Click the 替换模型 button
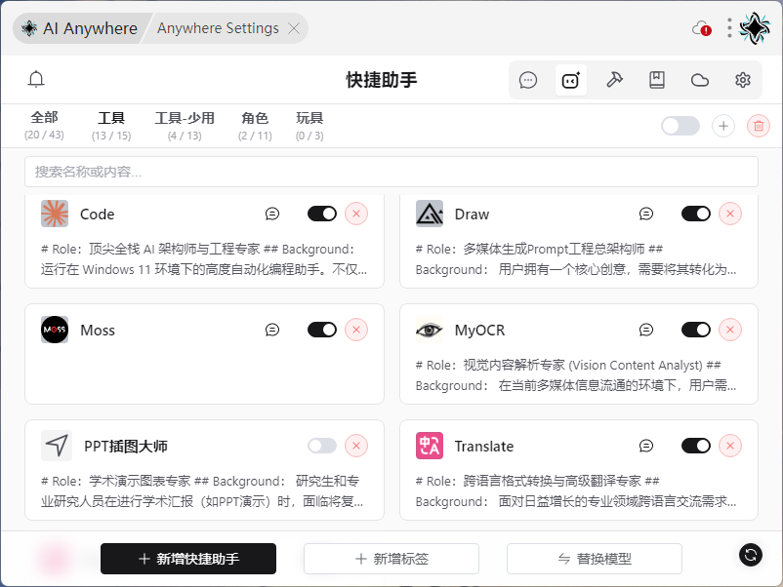This screenshot has width=783, height=587. (x=594, y=559)
